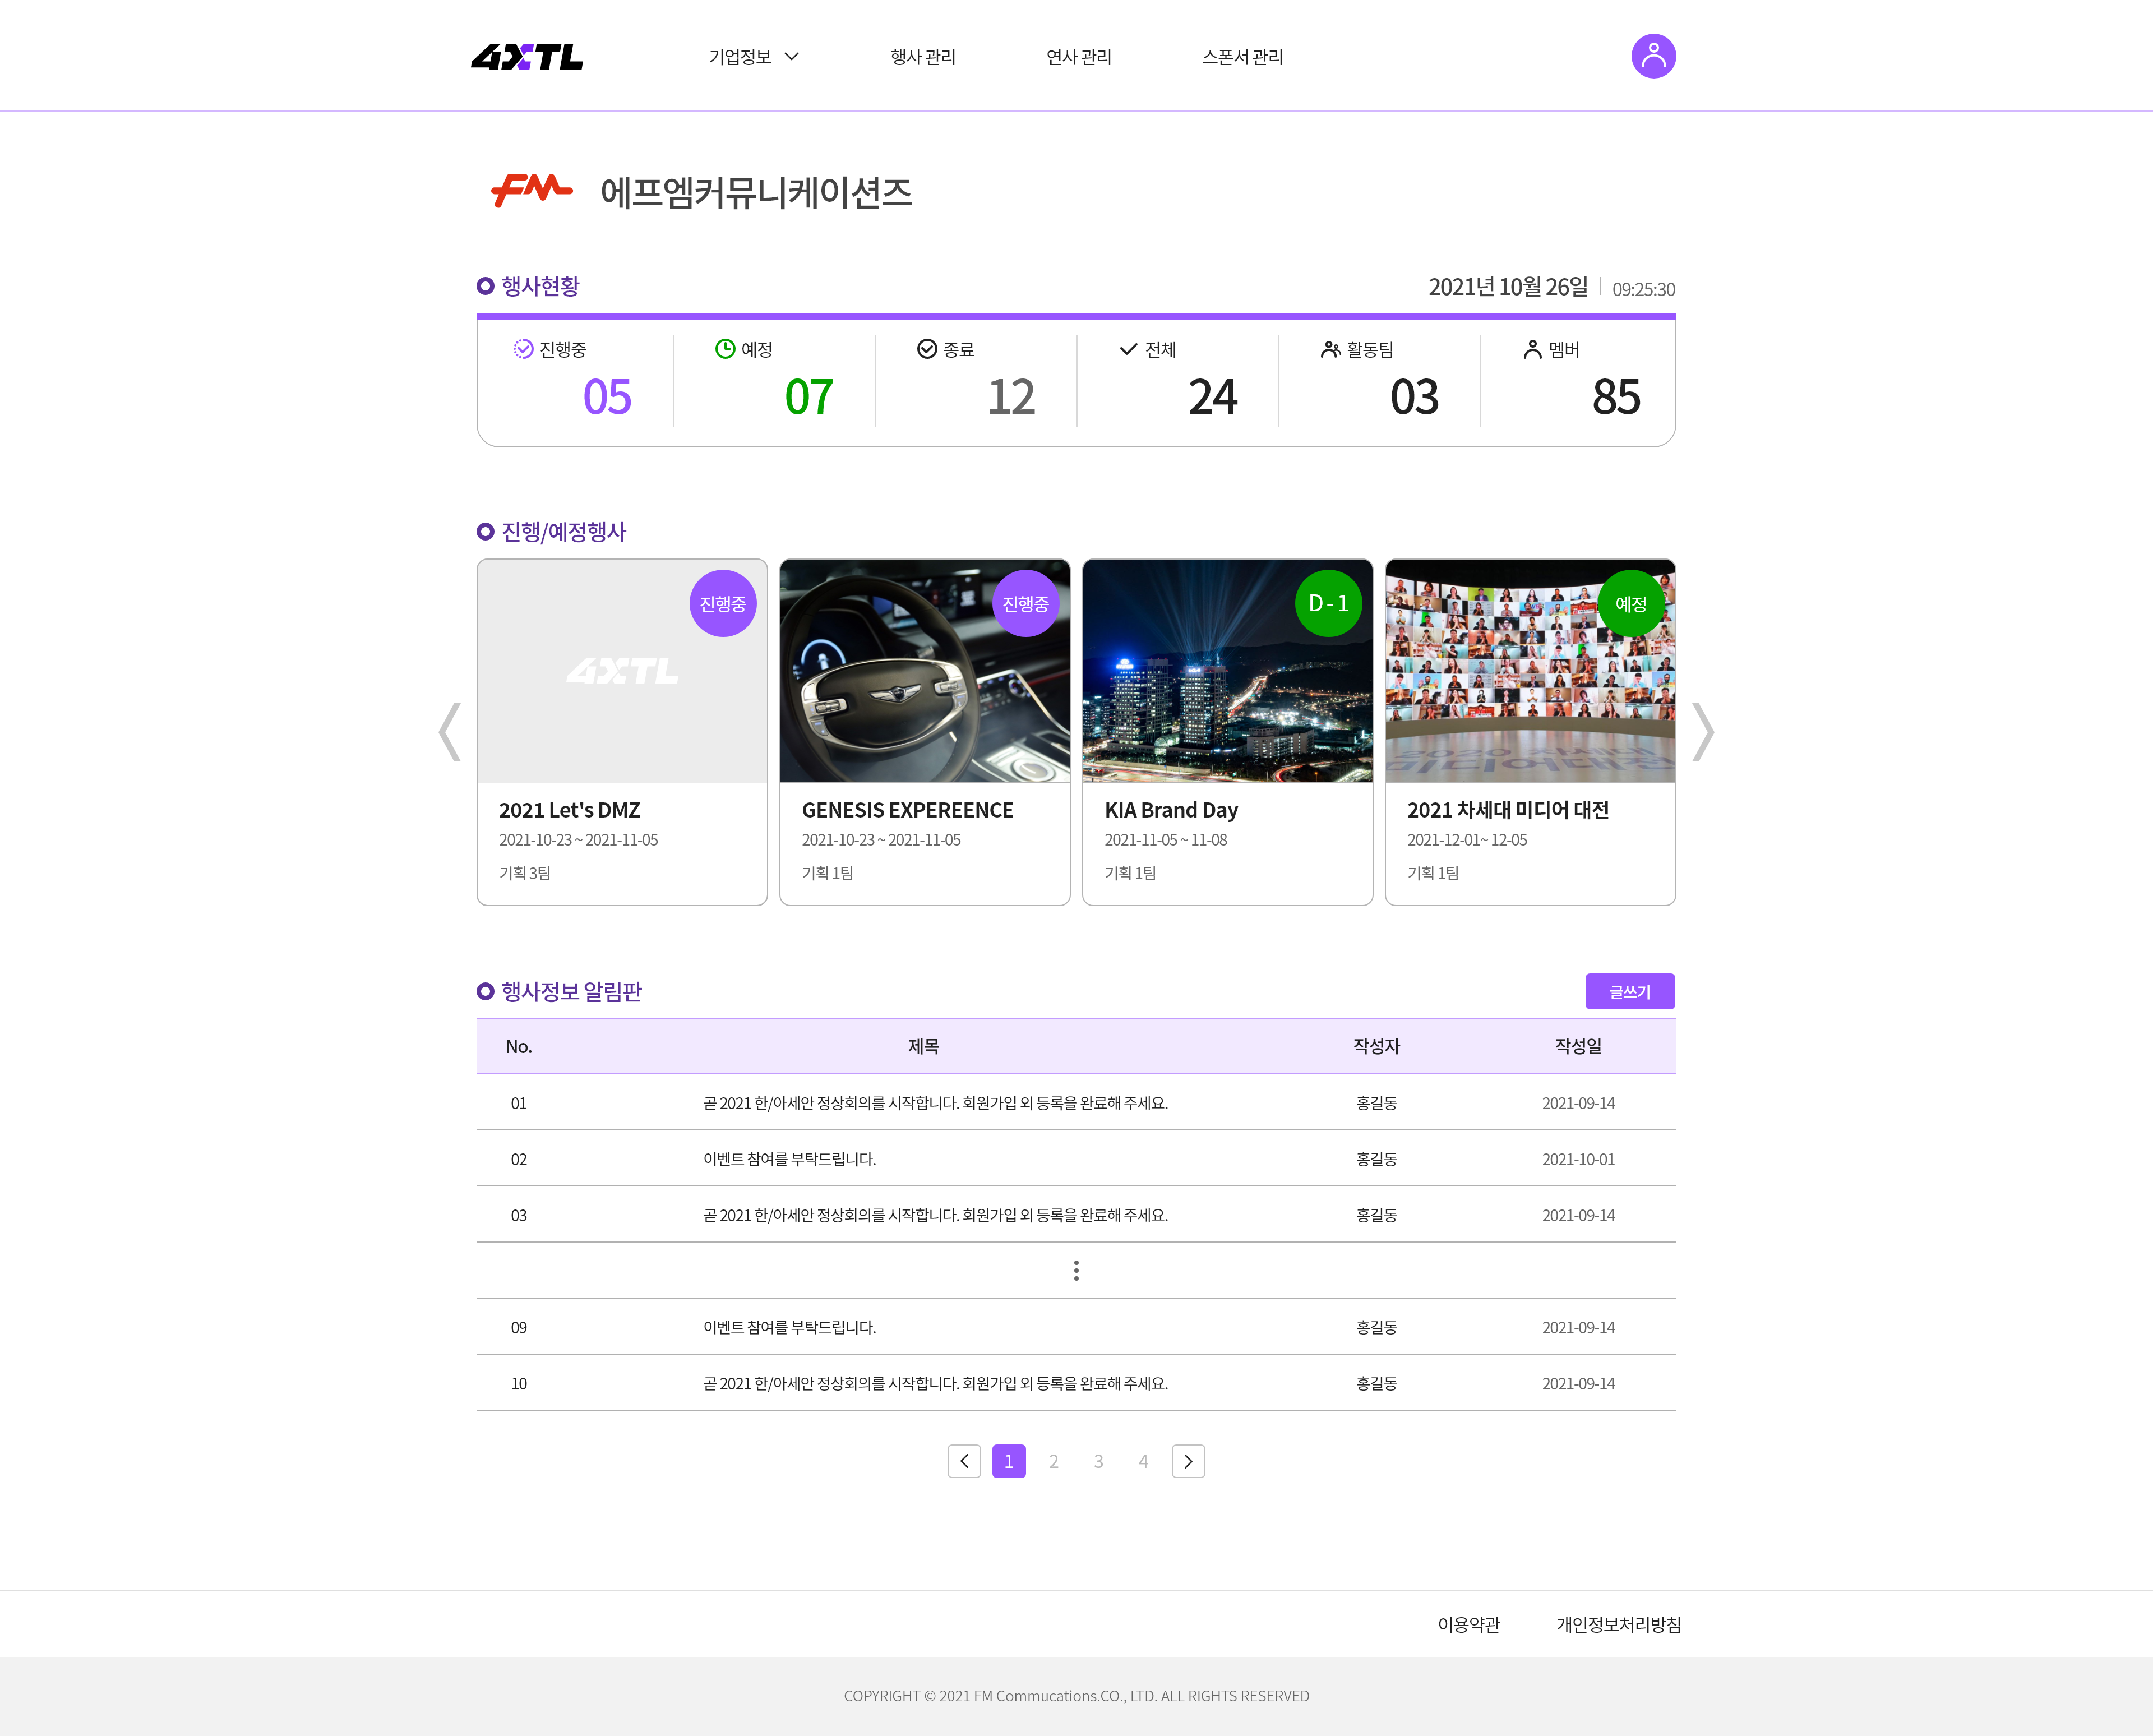Image resolution: width=2153 pixels, height=1736 pixels.
Task: Click the 글쓰기 write button
Action: point(1629,991)
